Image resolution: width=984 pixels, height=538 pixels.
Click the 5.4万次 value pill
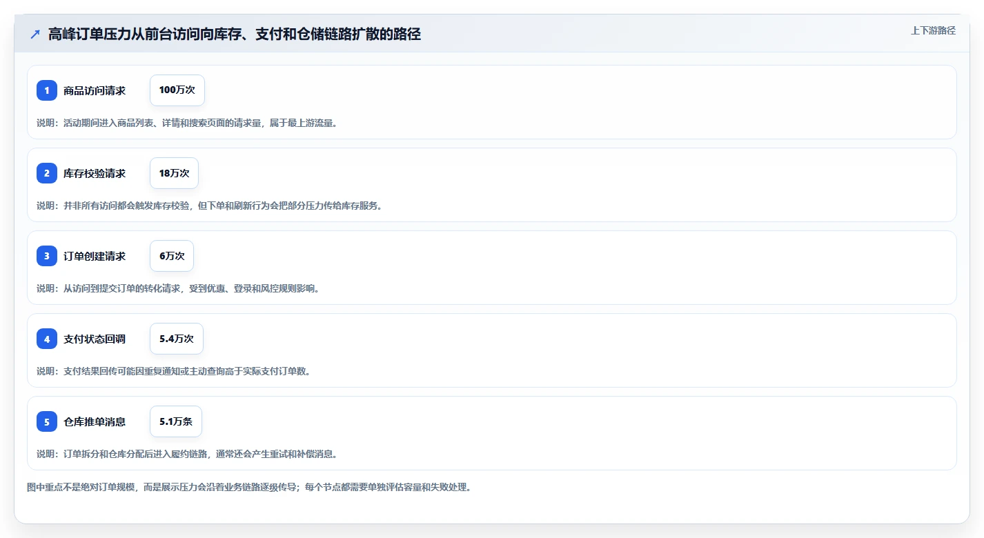point(177,339)
